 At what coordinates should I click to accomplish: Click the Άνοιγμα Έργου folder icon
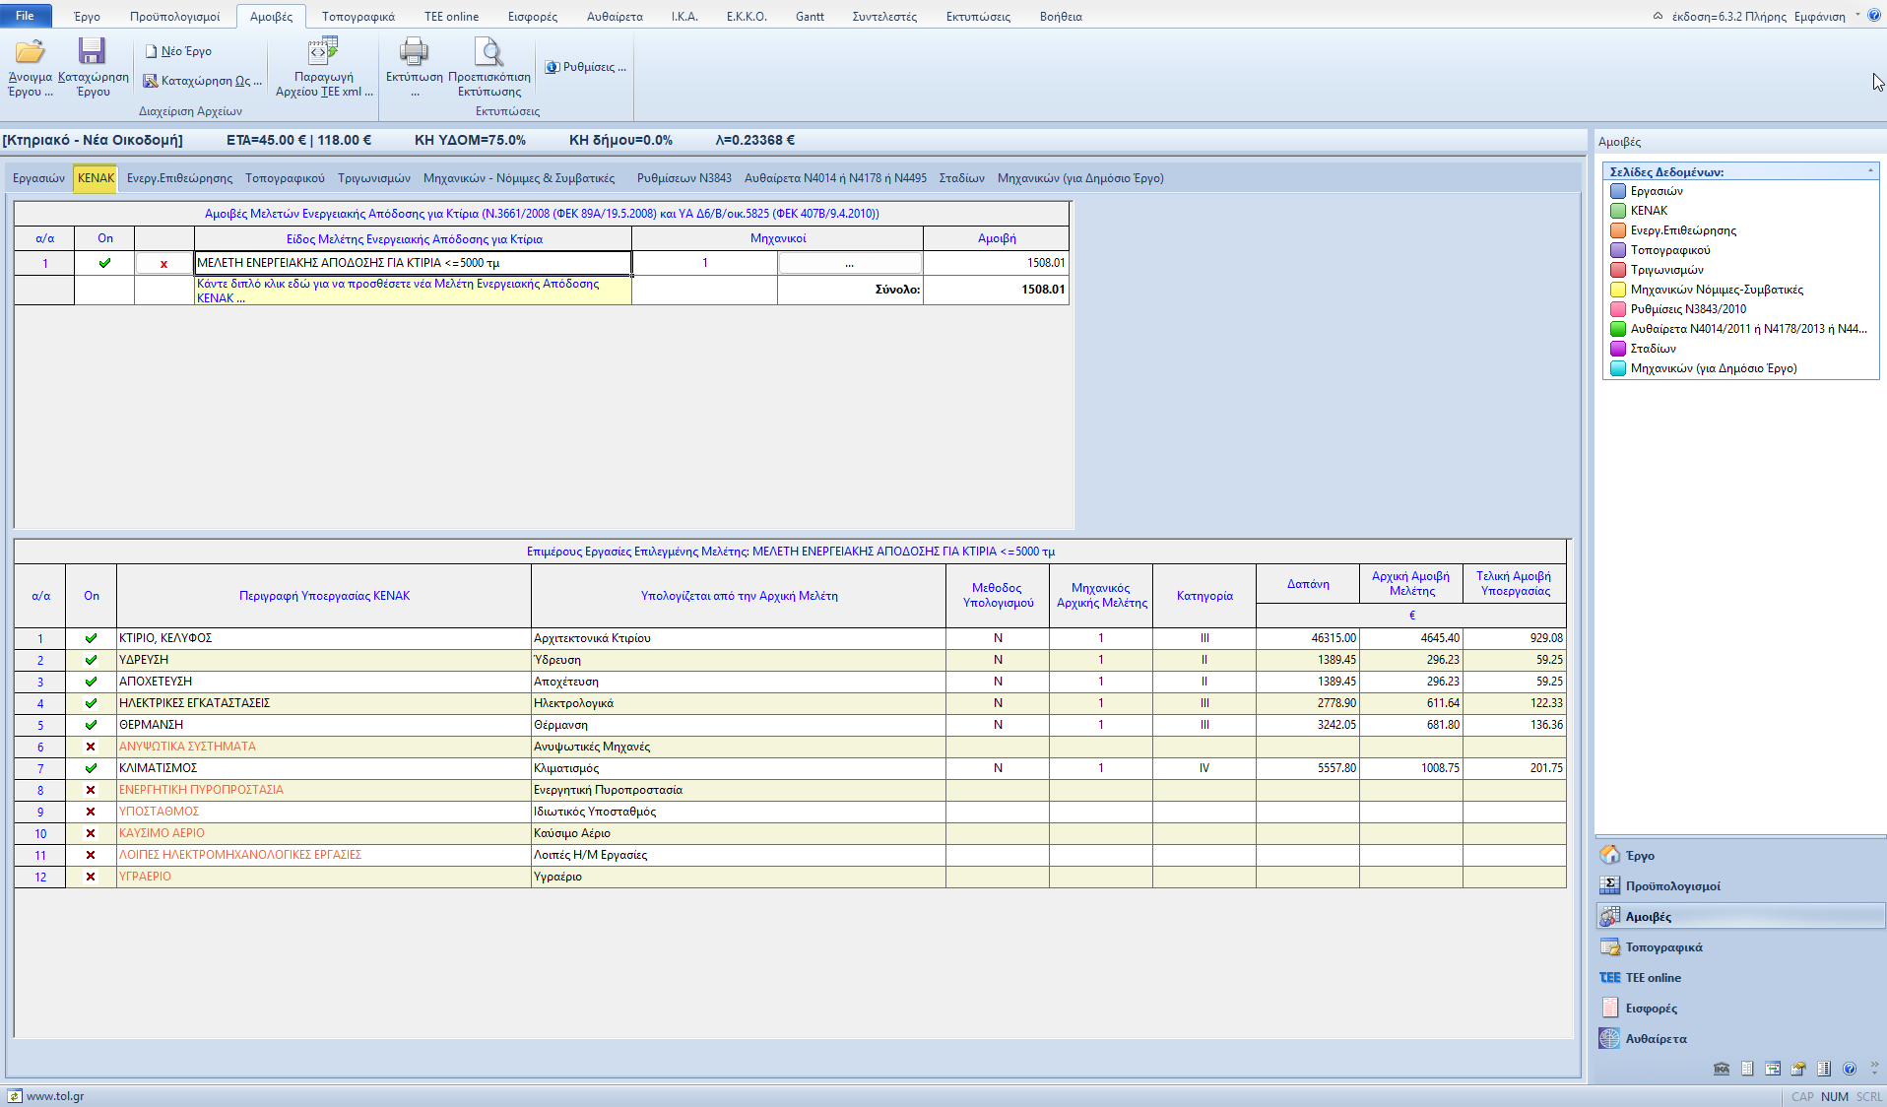pos(30,52)
